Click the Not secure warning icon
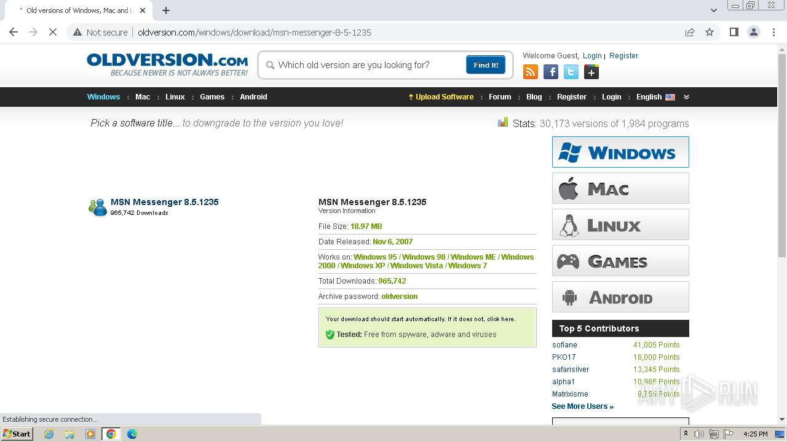787x442 pixels. pos(77,32)
